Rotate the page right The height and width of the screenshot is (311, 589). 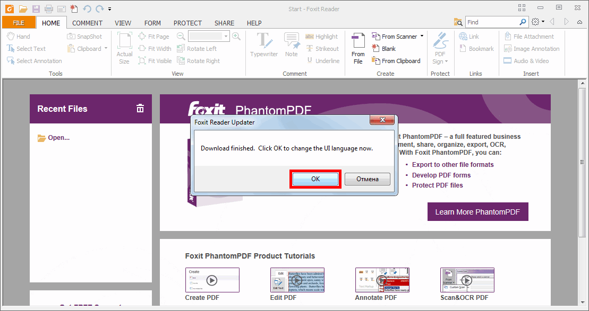(x=198, y=61)
